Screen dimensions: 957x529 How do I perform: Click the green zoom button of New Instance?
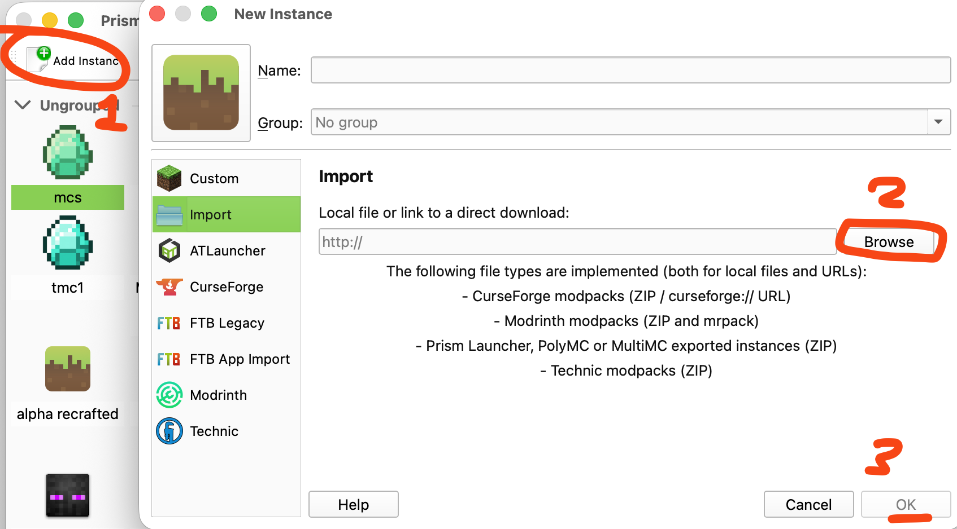coord(209,14)
